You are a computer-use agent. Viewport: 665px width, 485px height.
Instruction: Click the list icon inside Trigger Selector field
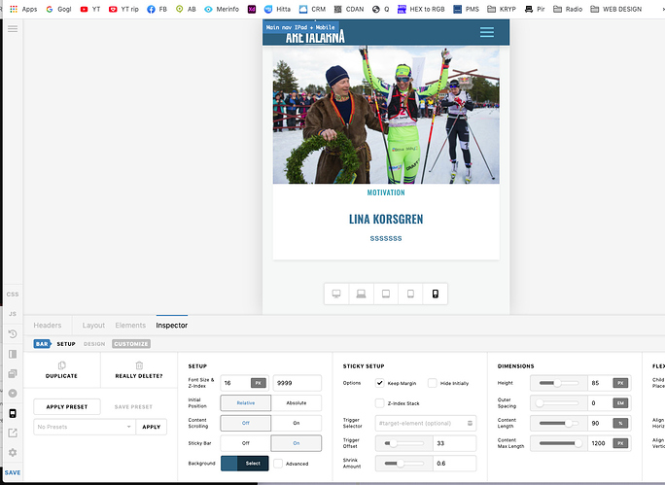470,423
